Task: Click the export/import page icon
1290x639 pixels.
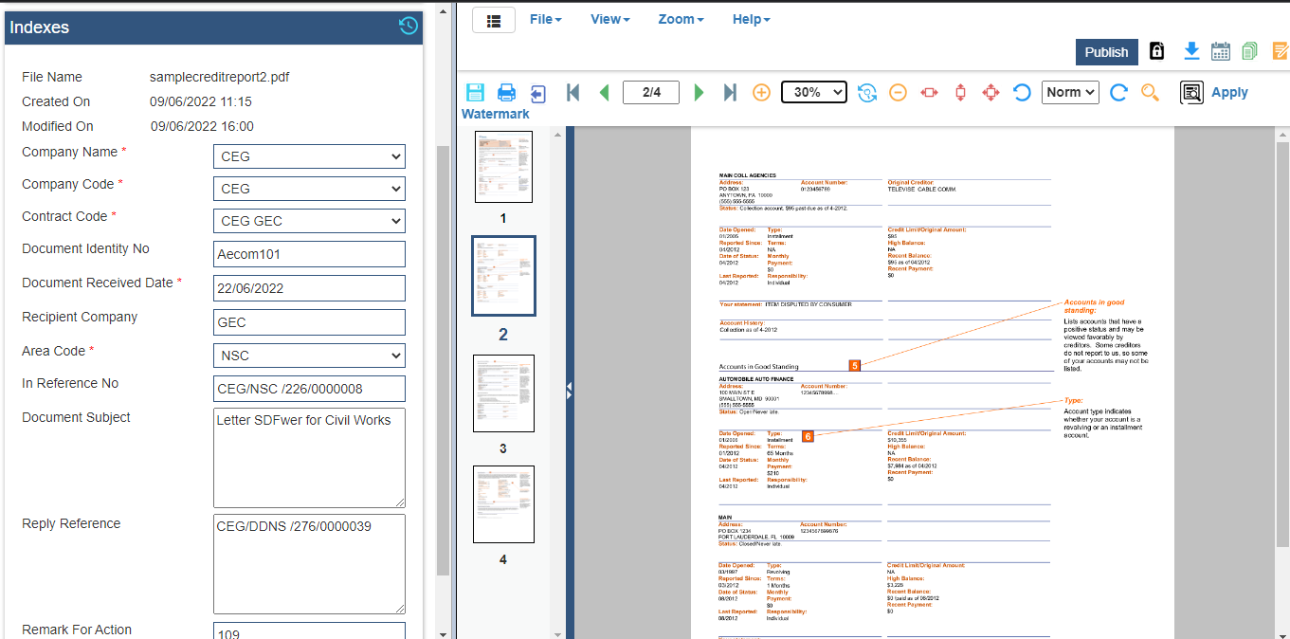Action: pyautogui.click(x=538, y=93)
